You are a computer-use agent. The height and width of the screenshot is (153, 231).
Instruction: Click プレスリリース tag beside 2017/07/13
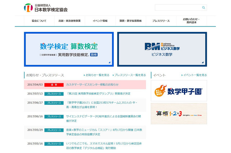tap(54, 94)
